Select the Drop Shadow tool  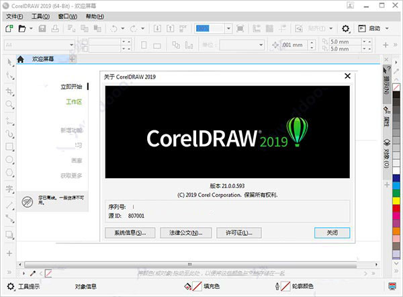pyautogui.click(x=10, y=235)
